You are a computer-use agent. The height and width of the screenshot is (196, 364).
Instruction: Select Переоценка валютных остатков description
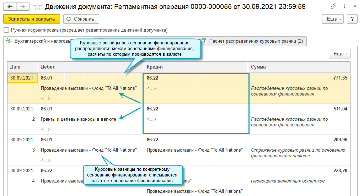tap(288, 181)
